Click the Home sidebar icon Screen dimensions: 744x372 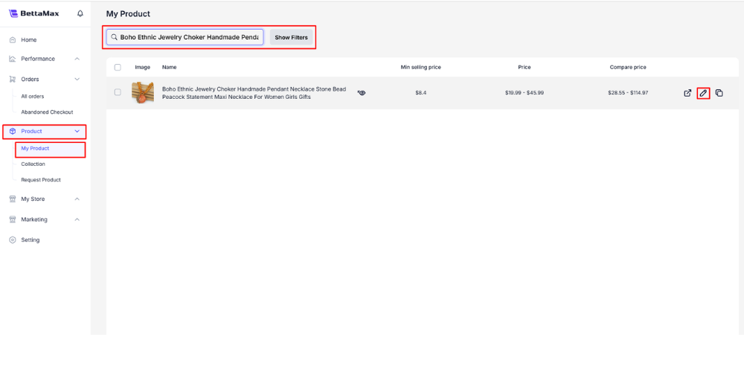(x=13, y=40)
